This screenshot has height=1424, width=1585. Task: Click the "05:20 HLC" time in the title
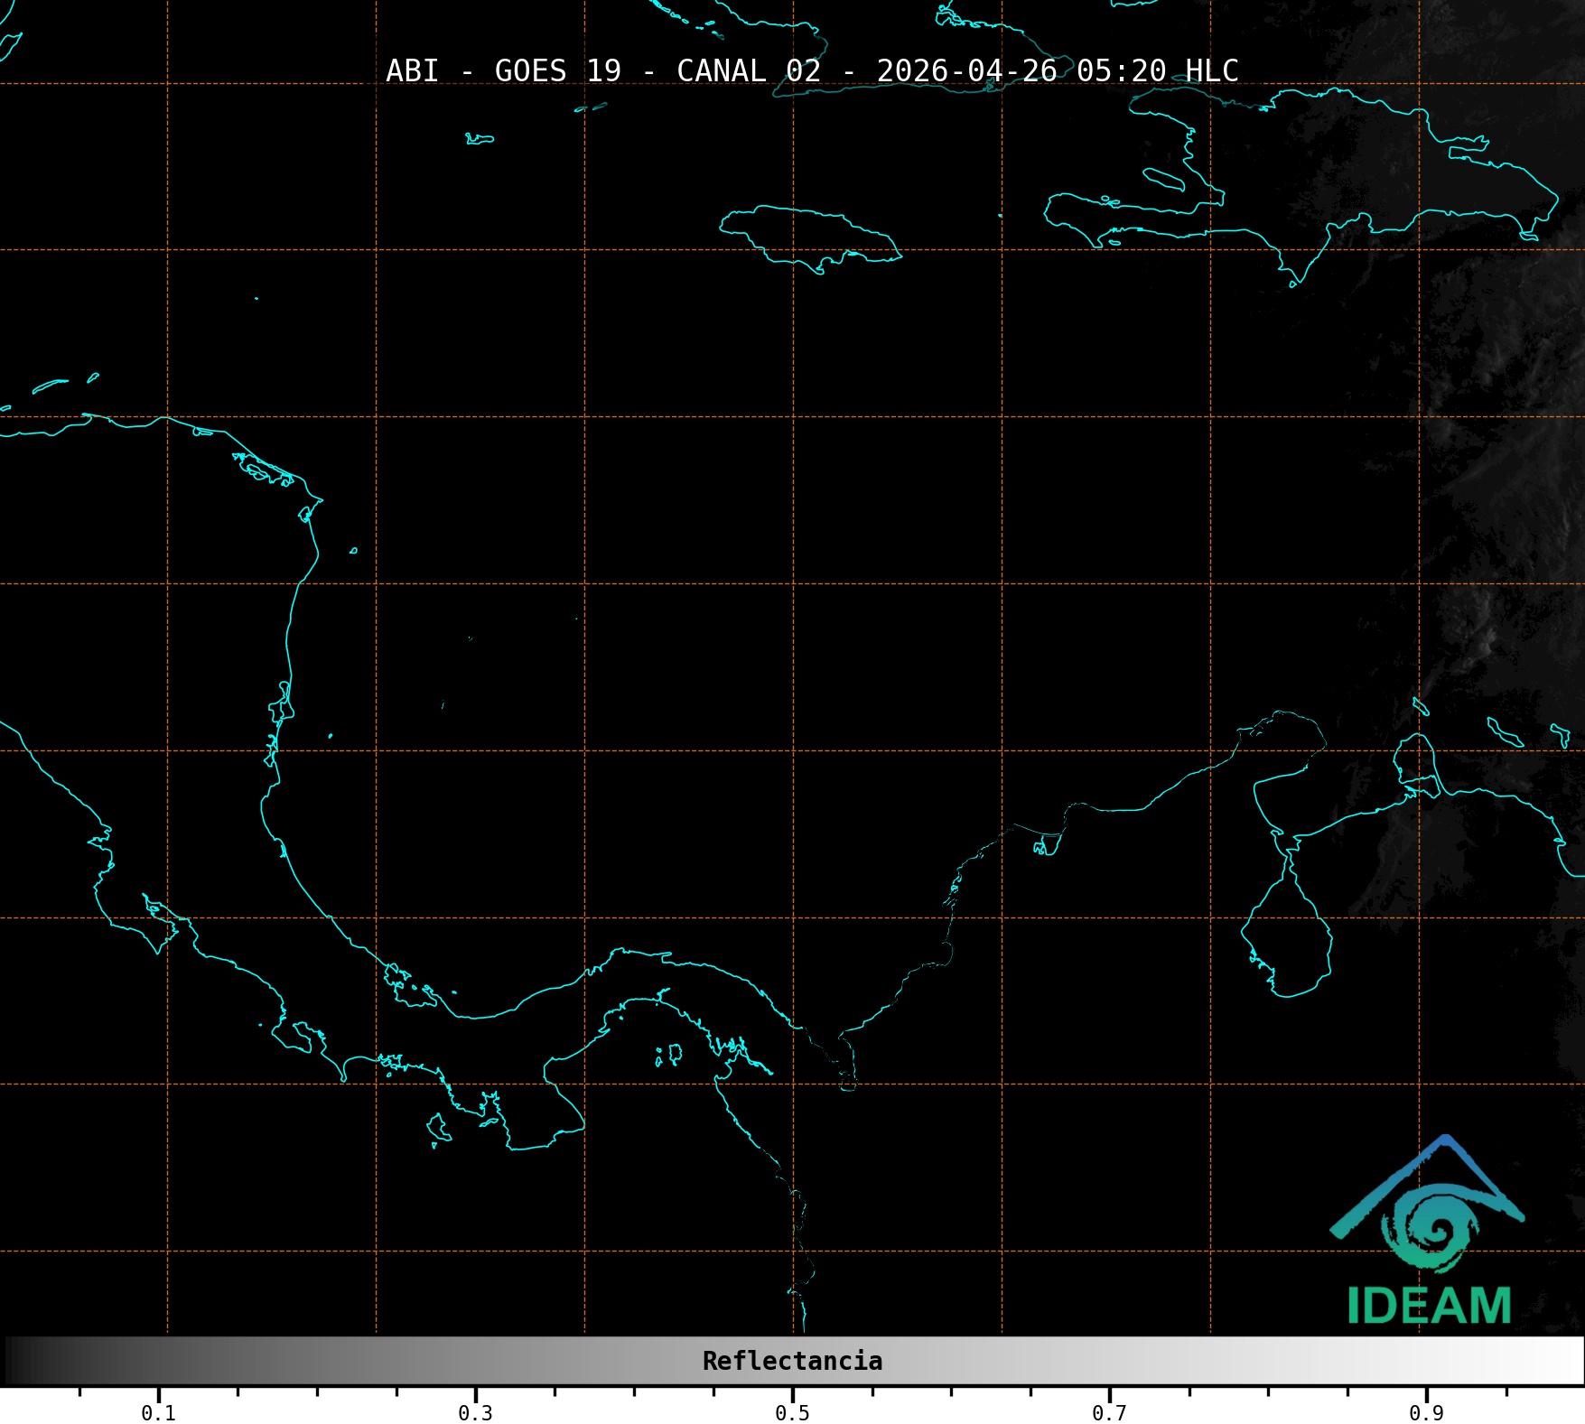point(1157,70)
